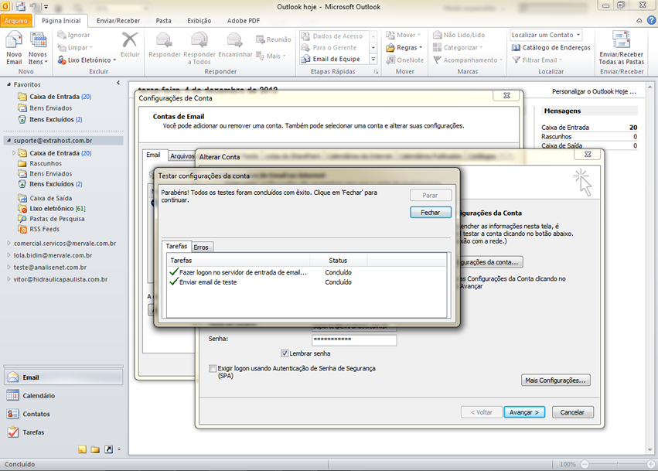This screenshot has height=471, width=658.
Task: Click the Não Lido/Lido icon
Action: (x=438, y=35)
